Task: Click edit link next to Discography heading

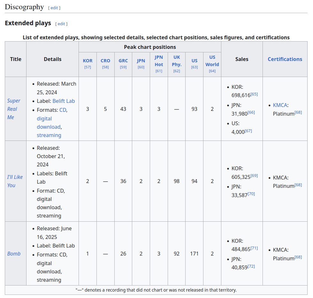Action: pos(54,8)
